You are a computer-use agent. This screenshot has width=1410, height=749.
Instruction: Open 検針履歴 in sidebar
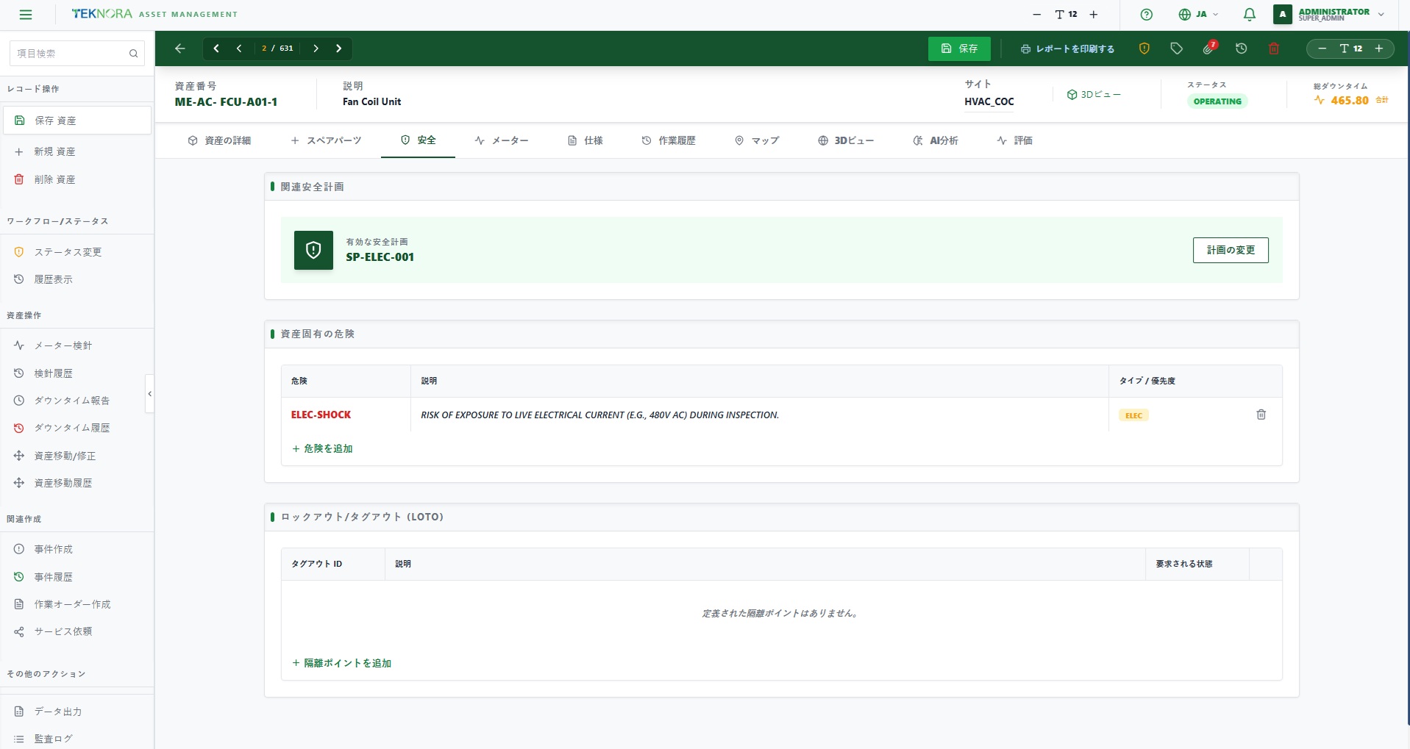(x=76, y=373)
